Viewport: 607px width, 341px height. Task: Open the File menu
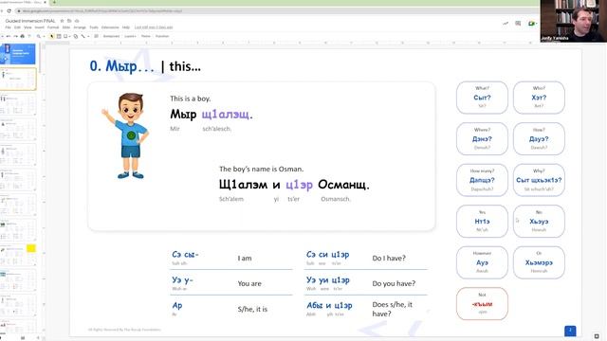9,27
